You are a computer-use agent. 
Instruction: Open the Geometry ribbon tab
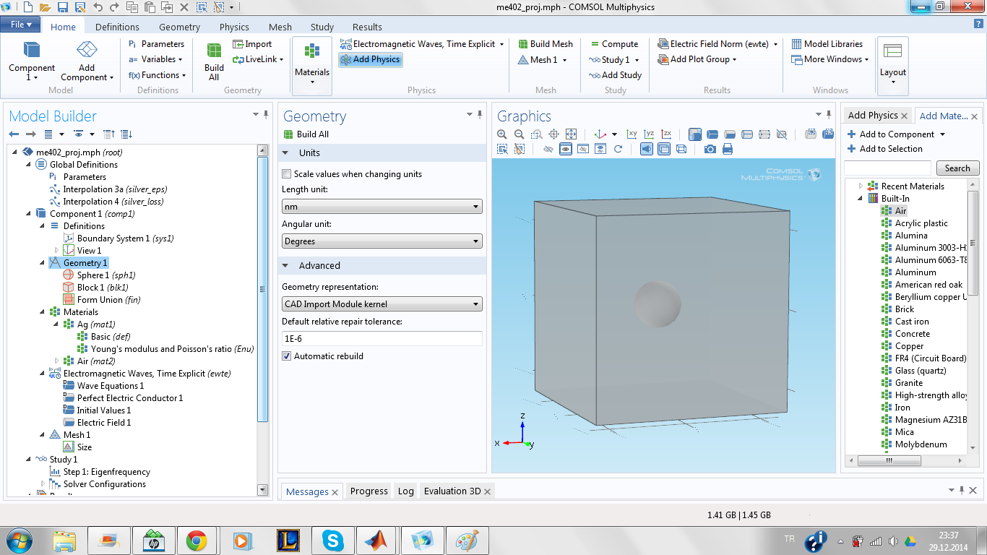coord(179,27)
